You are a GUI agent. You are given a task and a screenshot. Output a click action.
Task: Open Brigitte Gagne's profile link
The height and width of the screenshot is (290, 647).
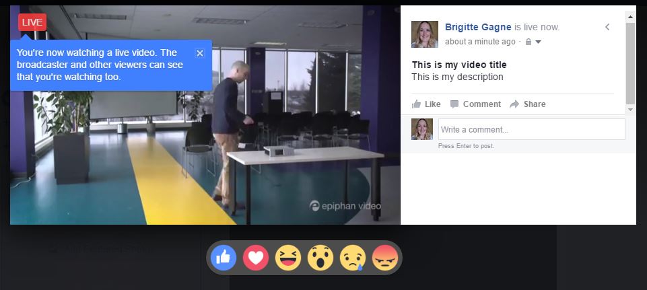(x=478, y=27)
